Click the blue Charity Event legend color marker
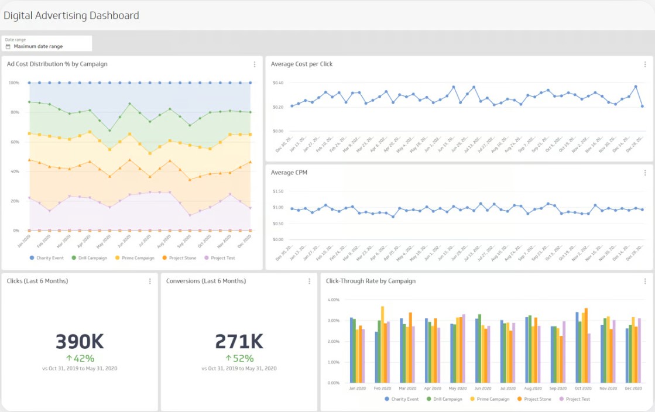The image size is (655, 412). (32, 257)
